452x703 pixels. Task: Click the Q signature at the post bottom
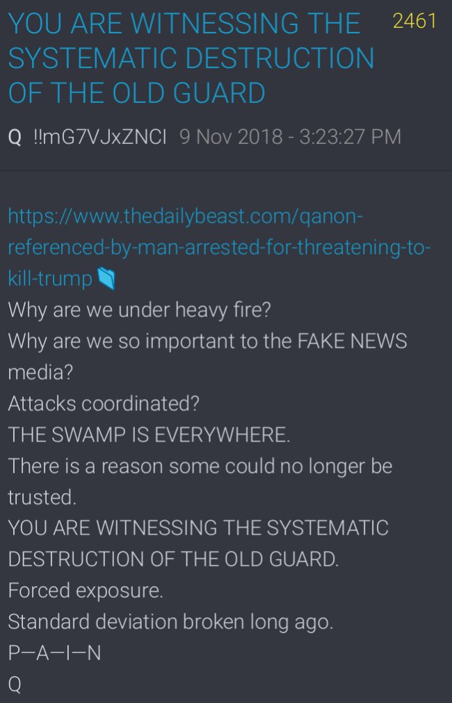(15, 685)
